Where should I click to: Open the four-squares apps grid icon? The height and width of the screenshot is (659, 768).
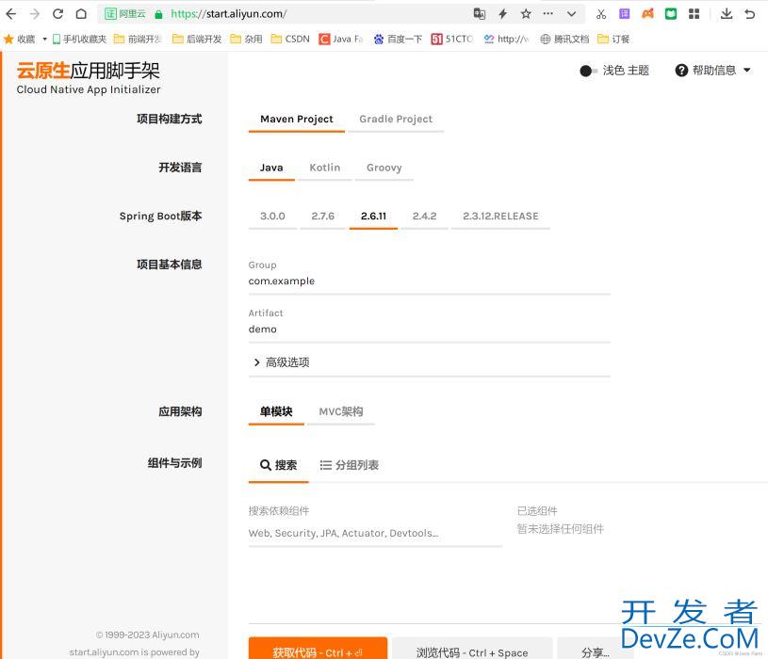[x=694, y=14]
